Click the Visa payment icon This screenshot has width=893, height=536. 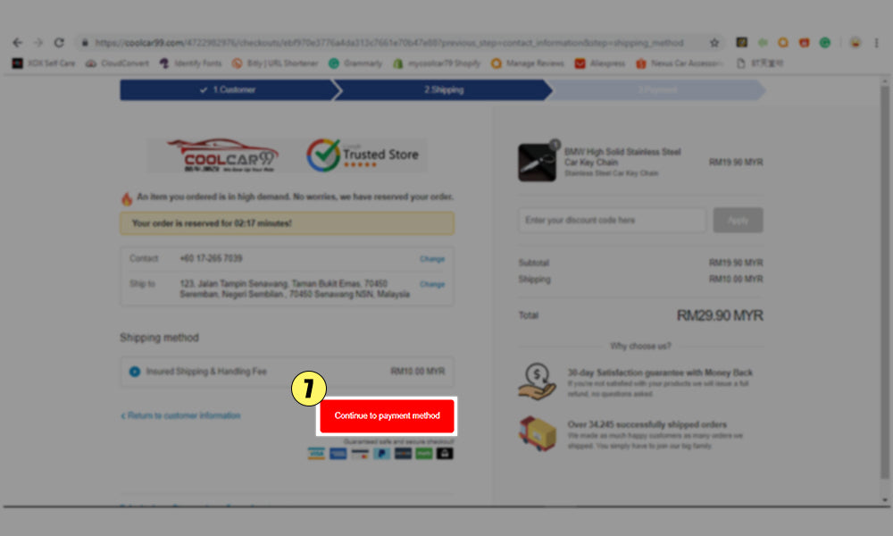[x=316, y=454]
